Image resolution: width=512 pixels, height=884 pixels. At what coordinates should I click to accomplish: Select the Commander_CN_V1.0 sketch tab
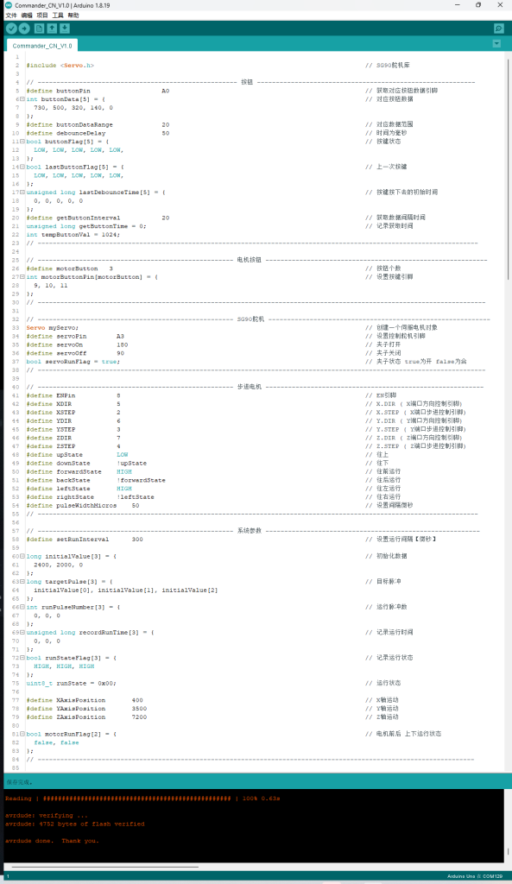[42, 46]
